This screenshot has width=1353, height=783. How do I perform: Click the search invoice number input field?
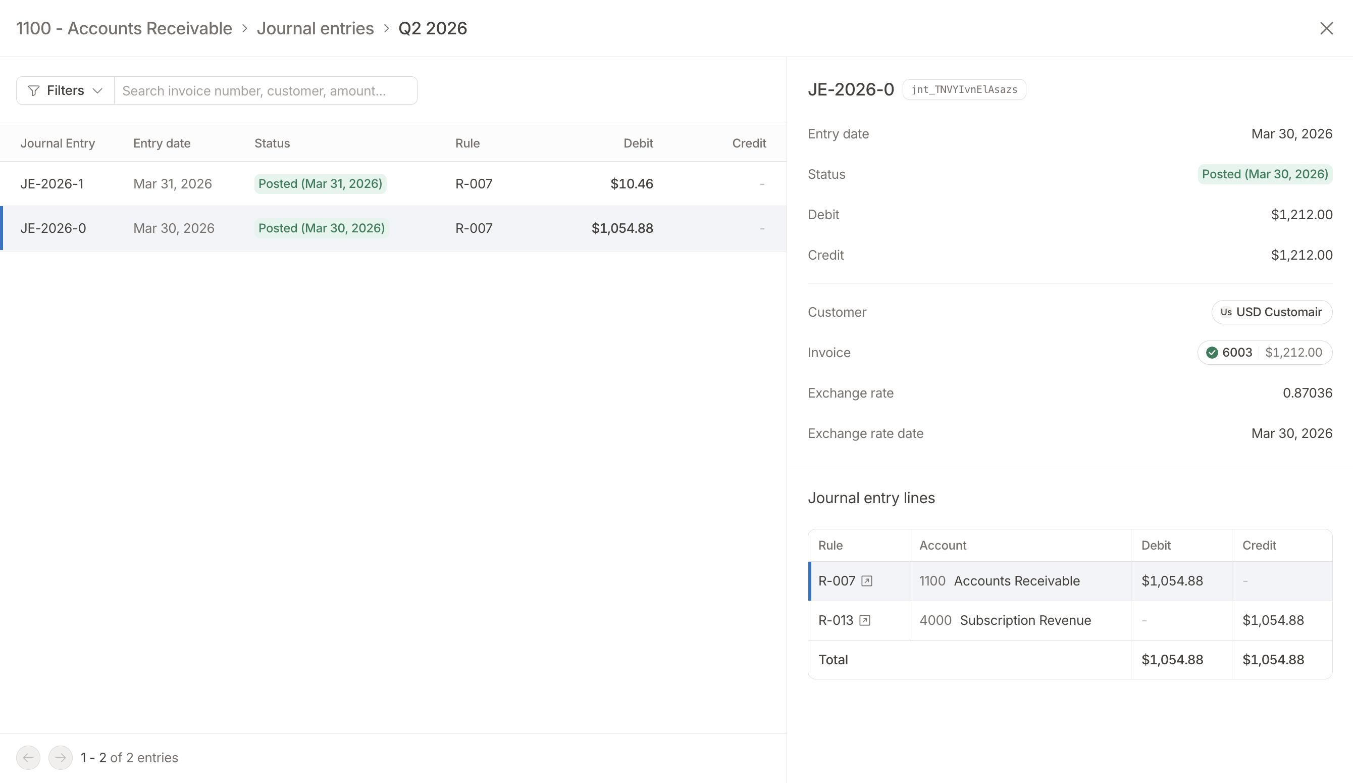point(266,90)
